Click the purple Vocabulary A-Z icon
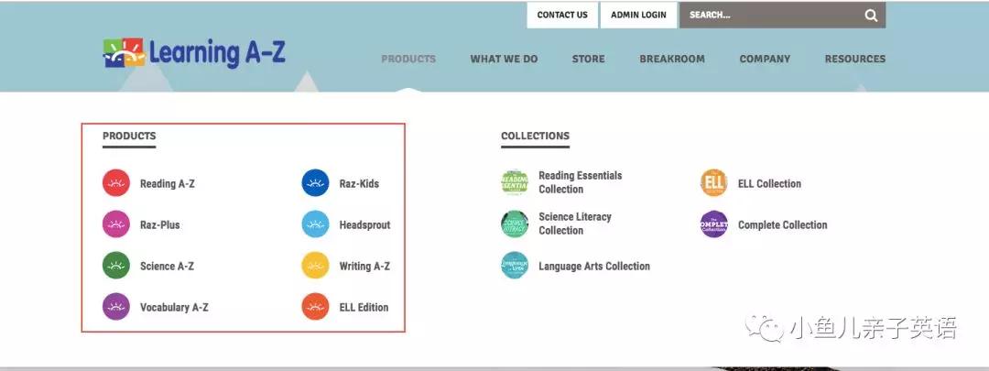This screenshot has width=989, height=371. click(x=116, y=307)
